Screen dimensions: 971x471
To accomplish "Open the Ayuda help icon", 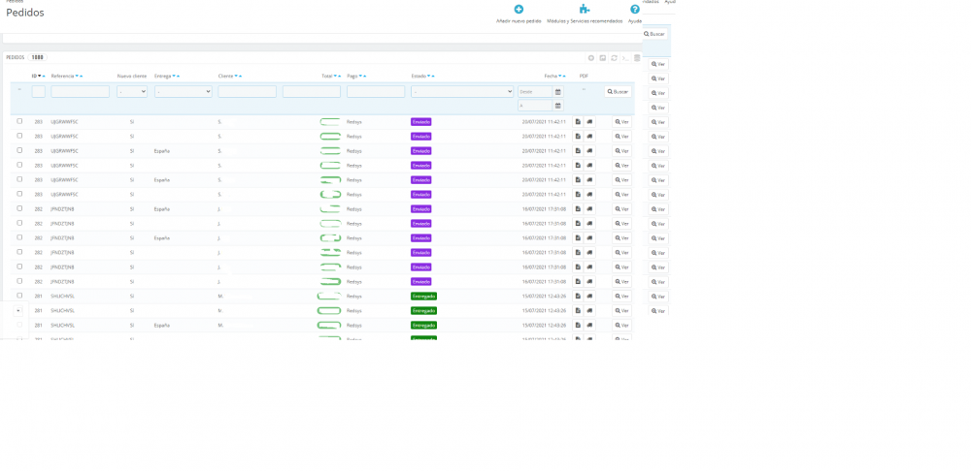I will click(635, 10).
